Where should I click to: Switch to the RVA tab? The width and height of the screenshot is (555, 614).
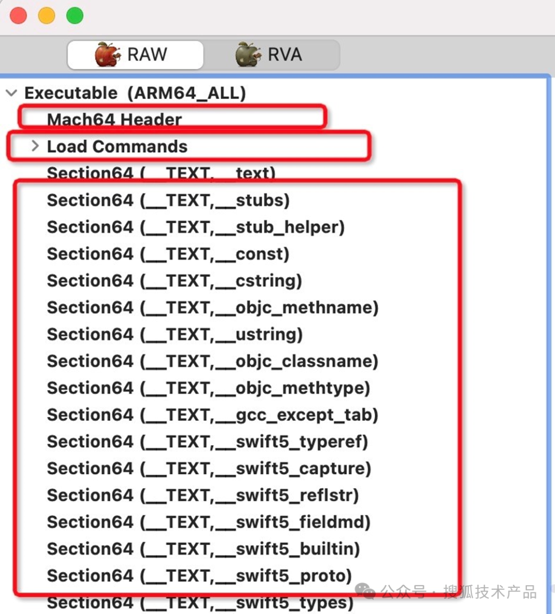(x=272, y=55)
